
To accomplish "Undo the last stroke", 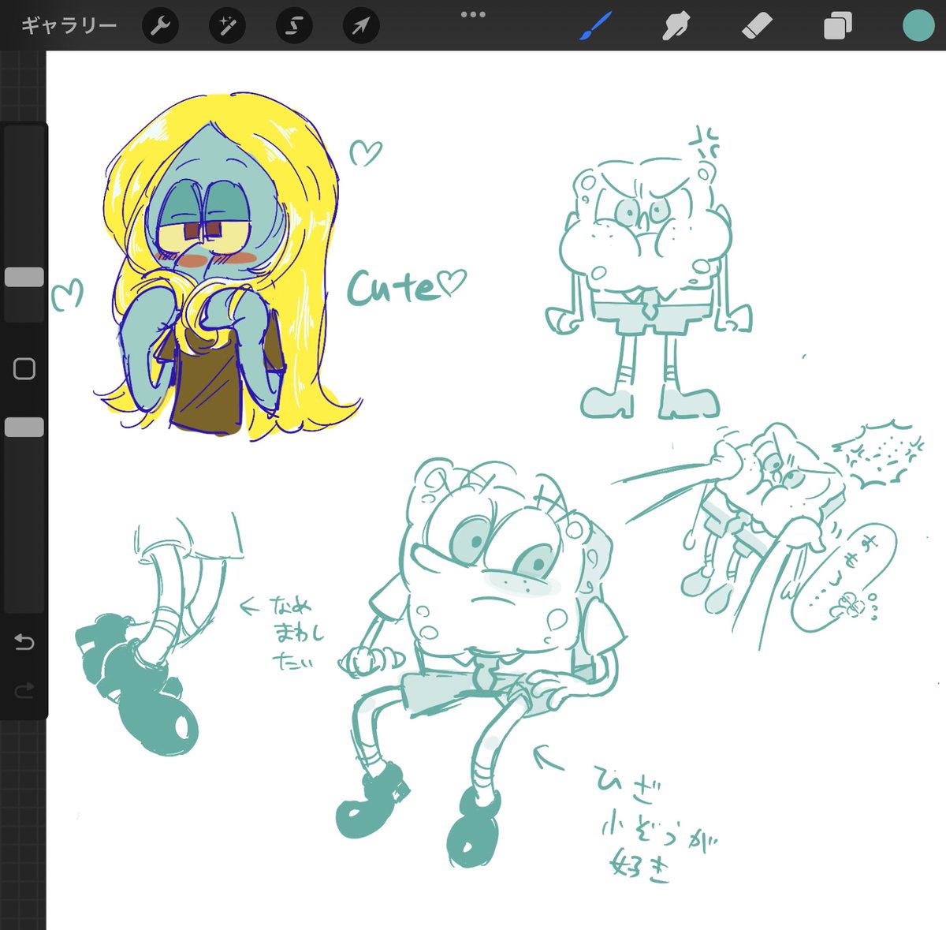I will (24, 643).
